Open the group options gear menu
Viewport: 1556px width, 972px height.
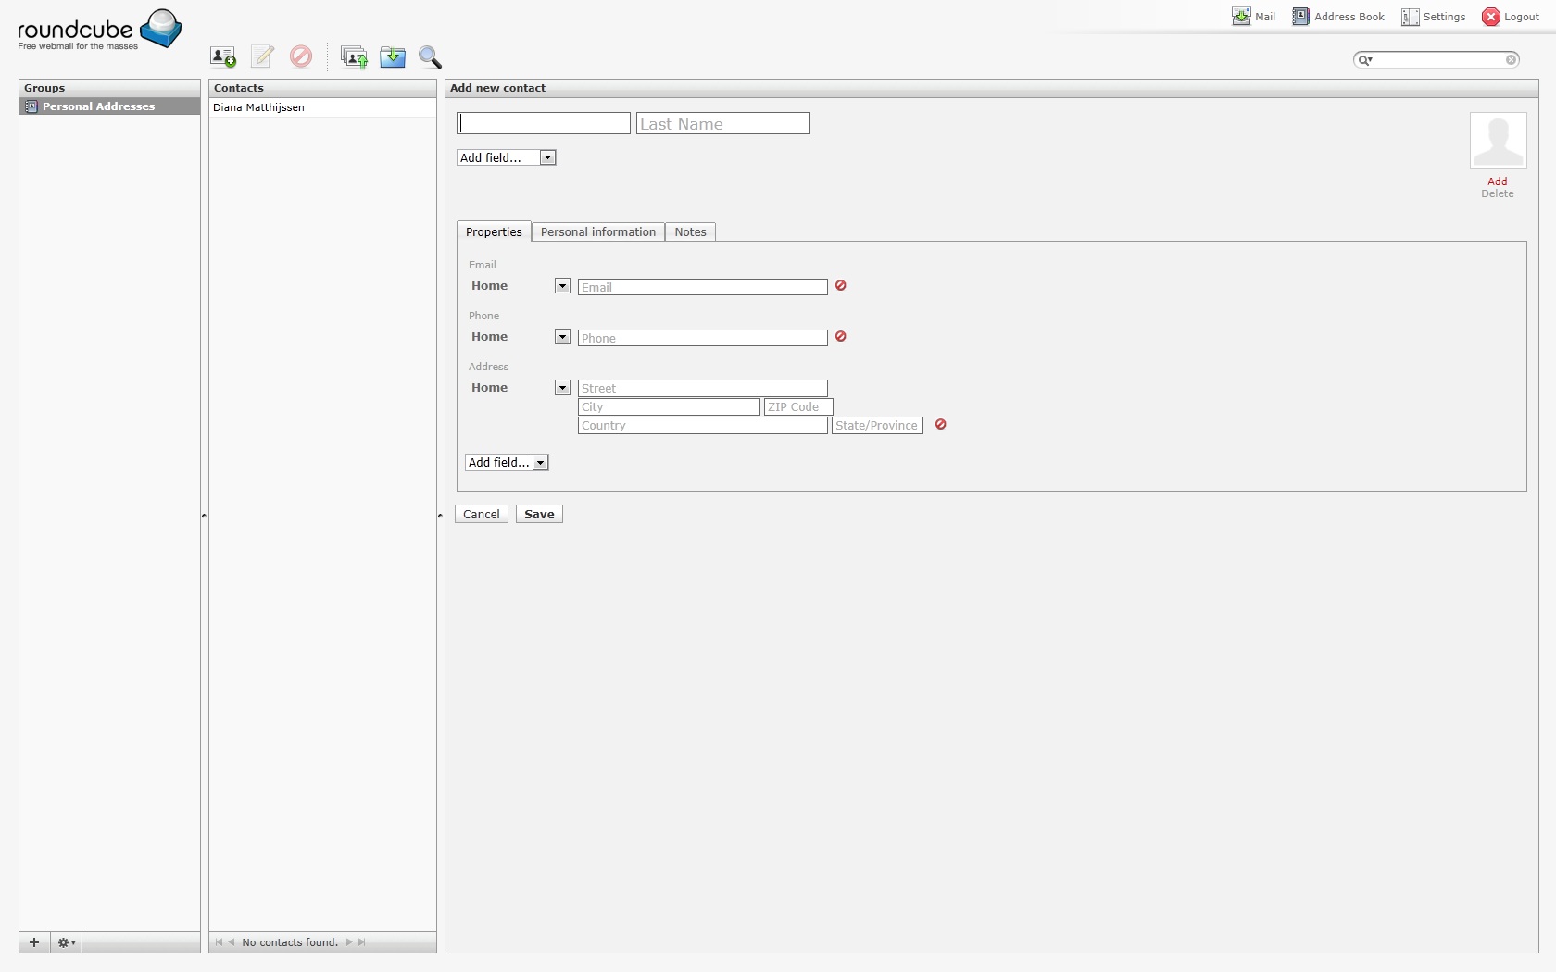(67, 942)
